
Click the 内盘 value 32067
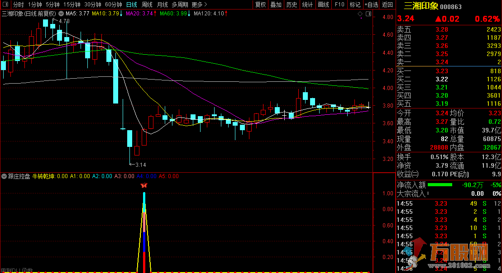click(492, 147)
